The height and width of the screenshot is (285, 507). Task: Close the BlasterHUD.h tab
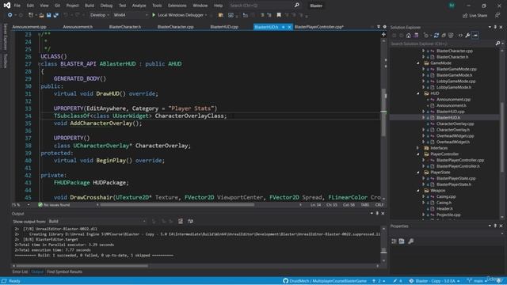coord(289,27)
